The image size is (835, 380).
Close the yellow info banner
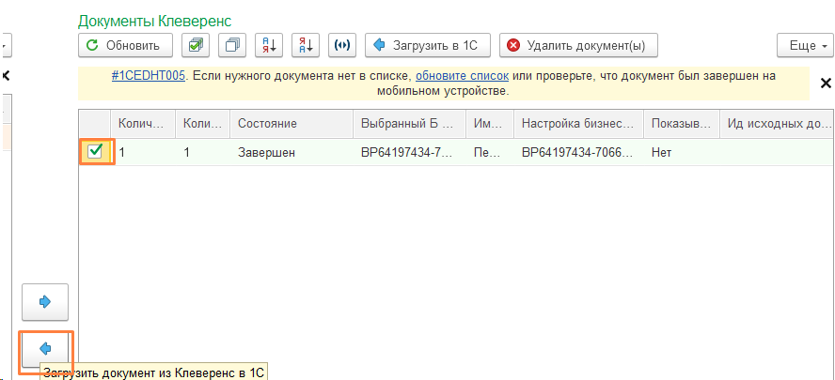[826, 84]
